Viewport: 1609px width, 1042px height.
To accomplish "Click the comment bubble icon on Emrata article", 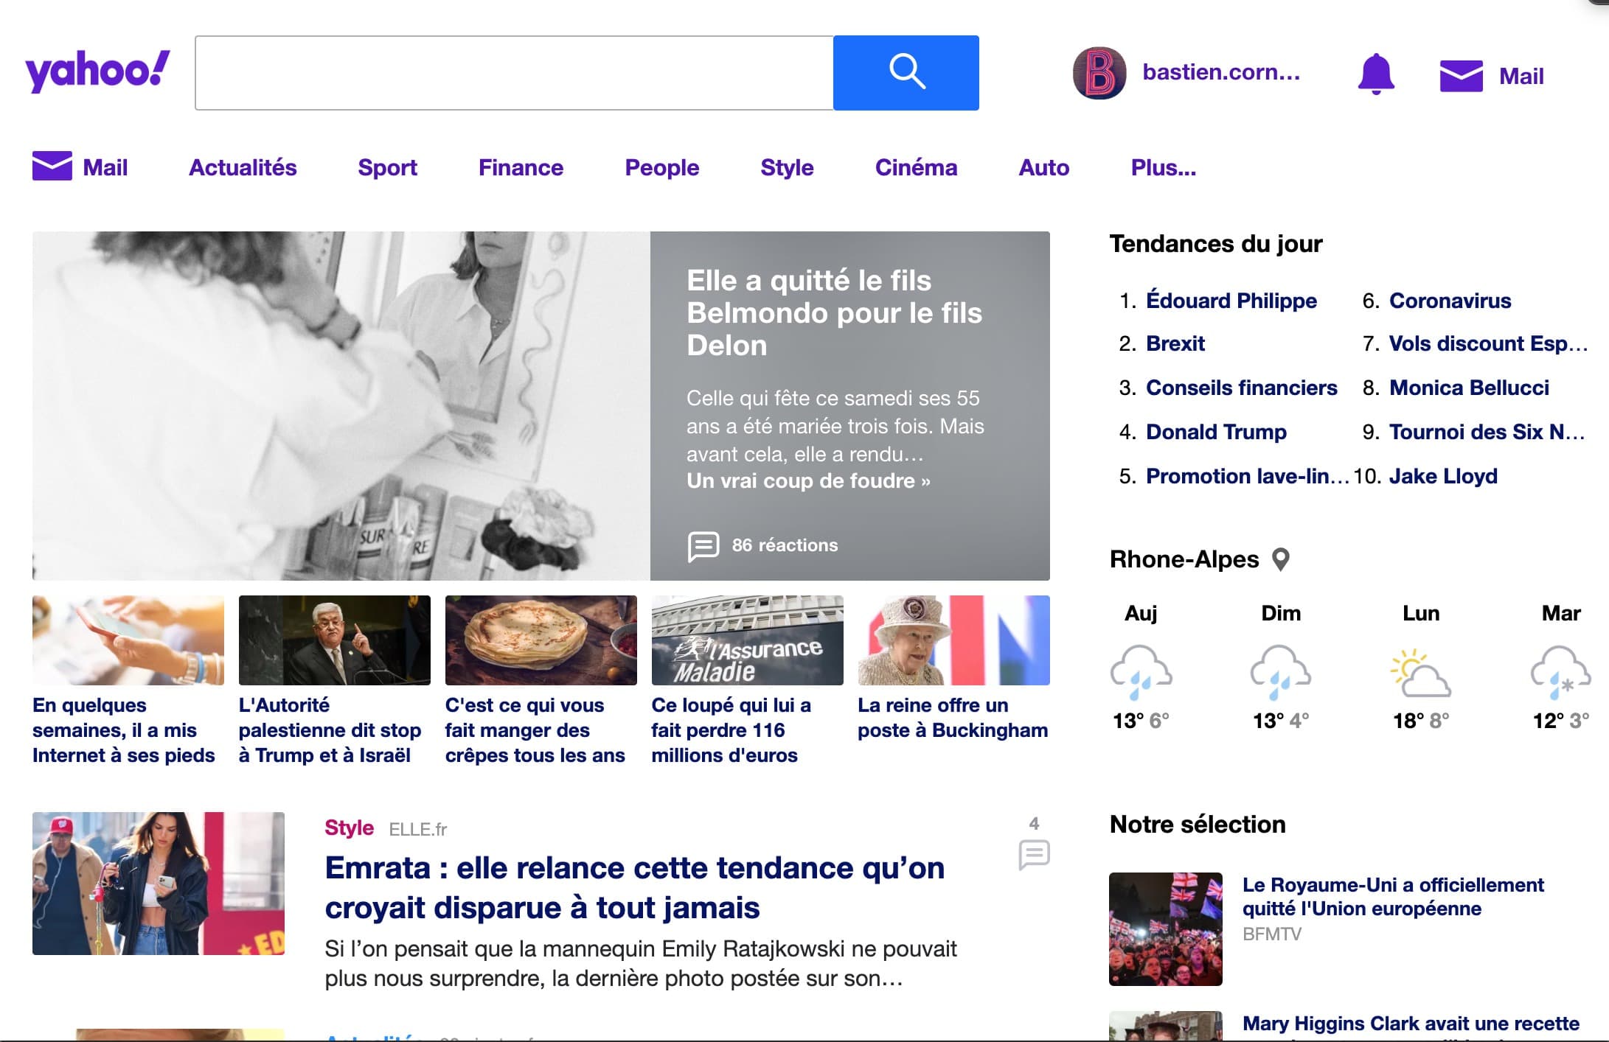I will [x=1034, y=855].
